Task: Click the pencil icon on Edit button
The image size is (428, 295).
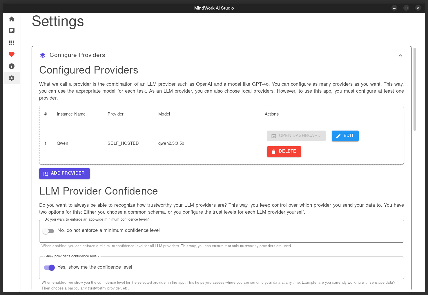Action: coord(338,136)
